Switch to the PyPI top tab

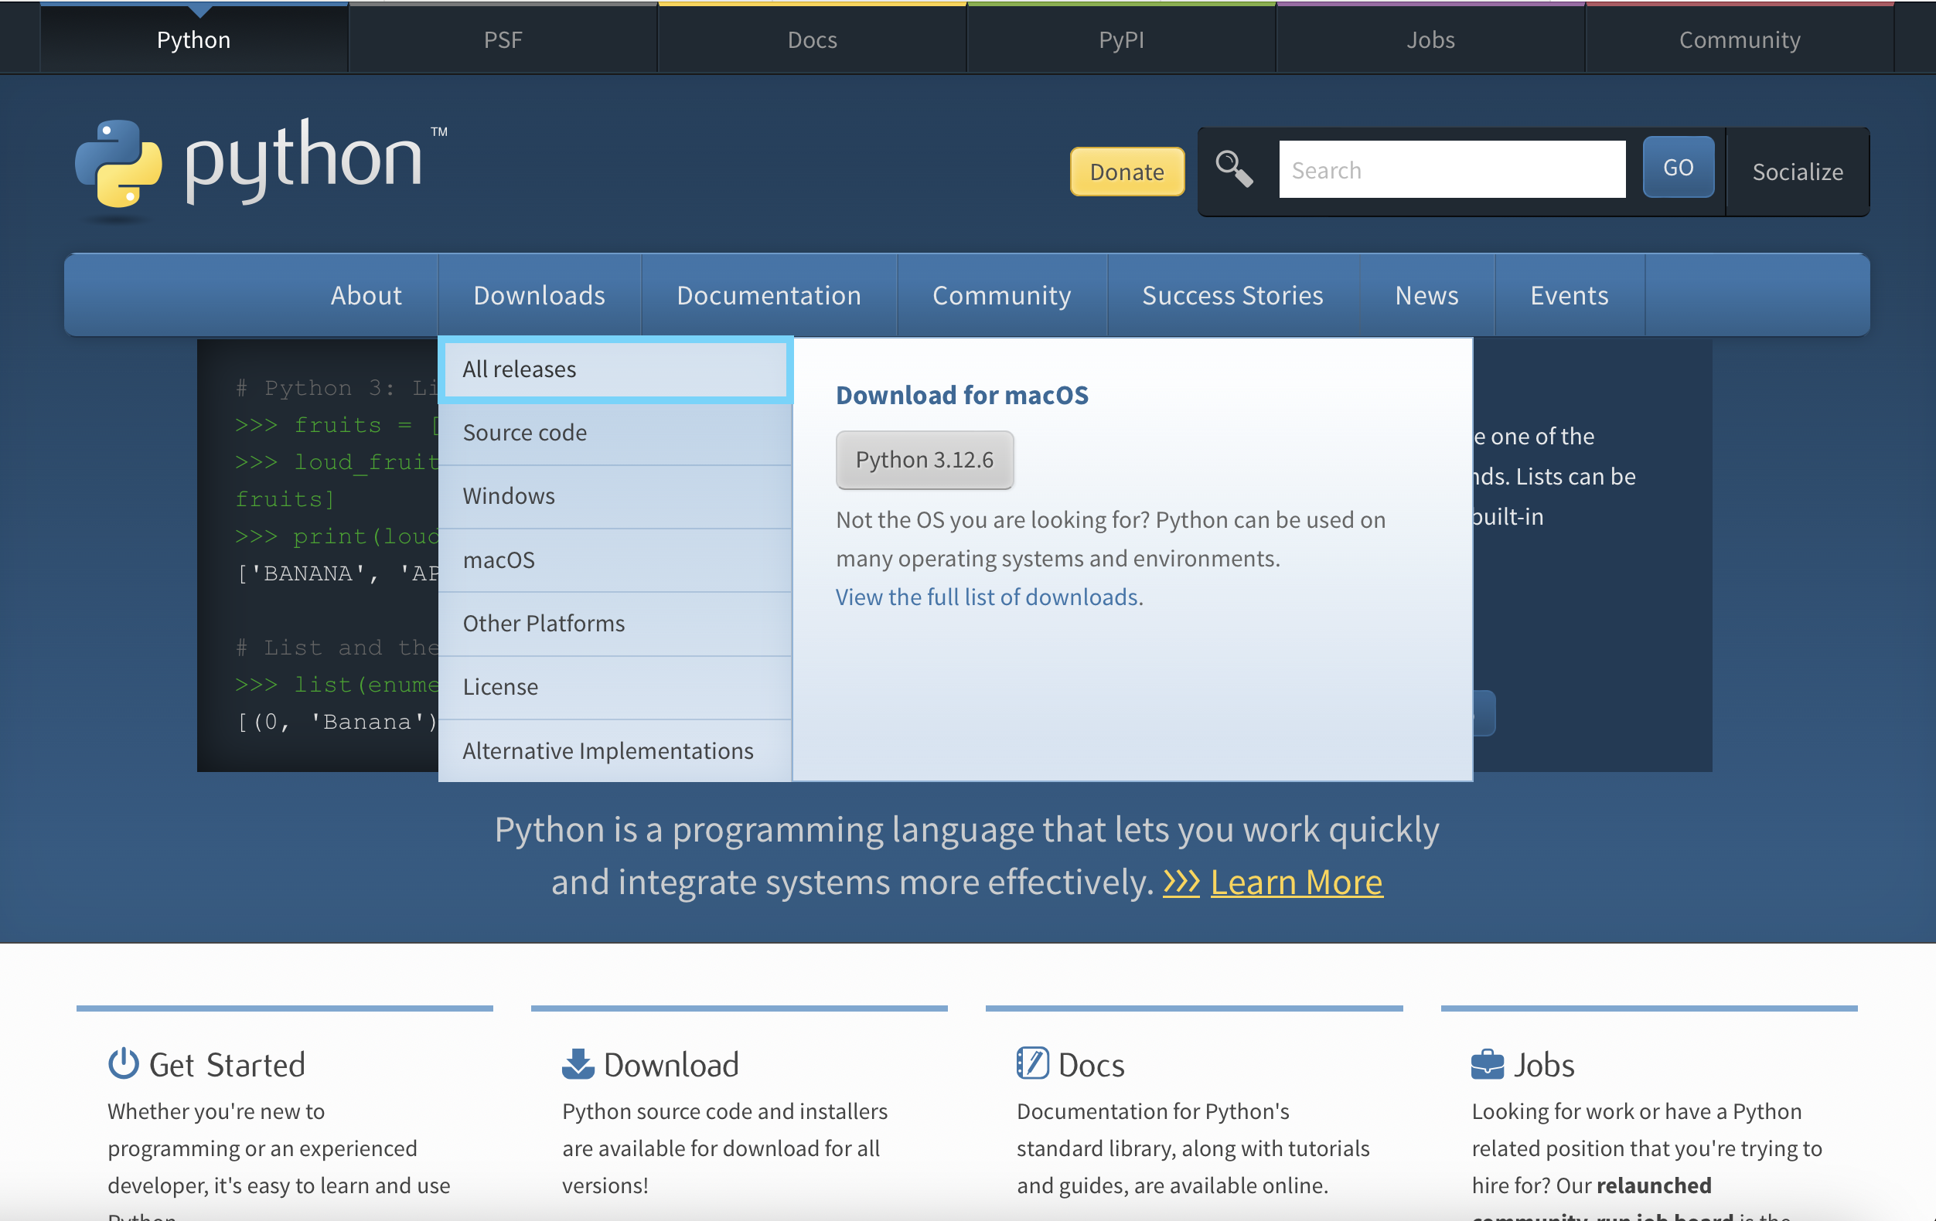pyautogui.click(x=1121, y=39)
